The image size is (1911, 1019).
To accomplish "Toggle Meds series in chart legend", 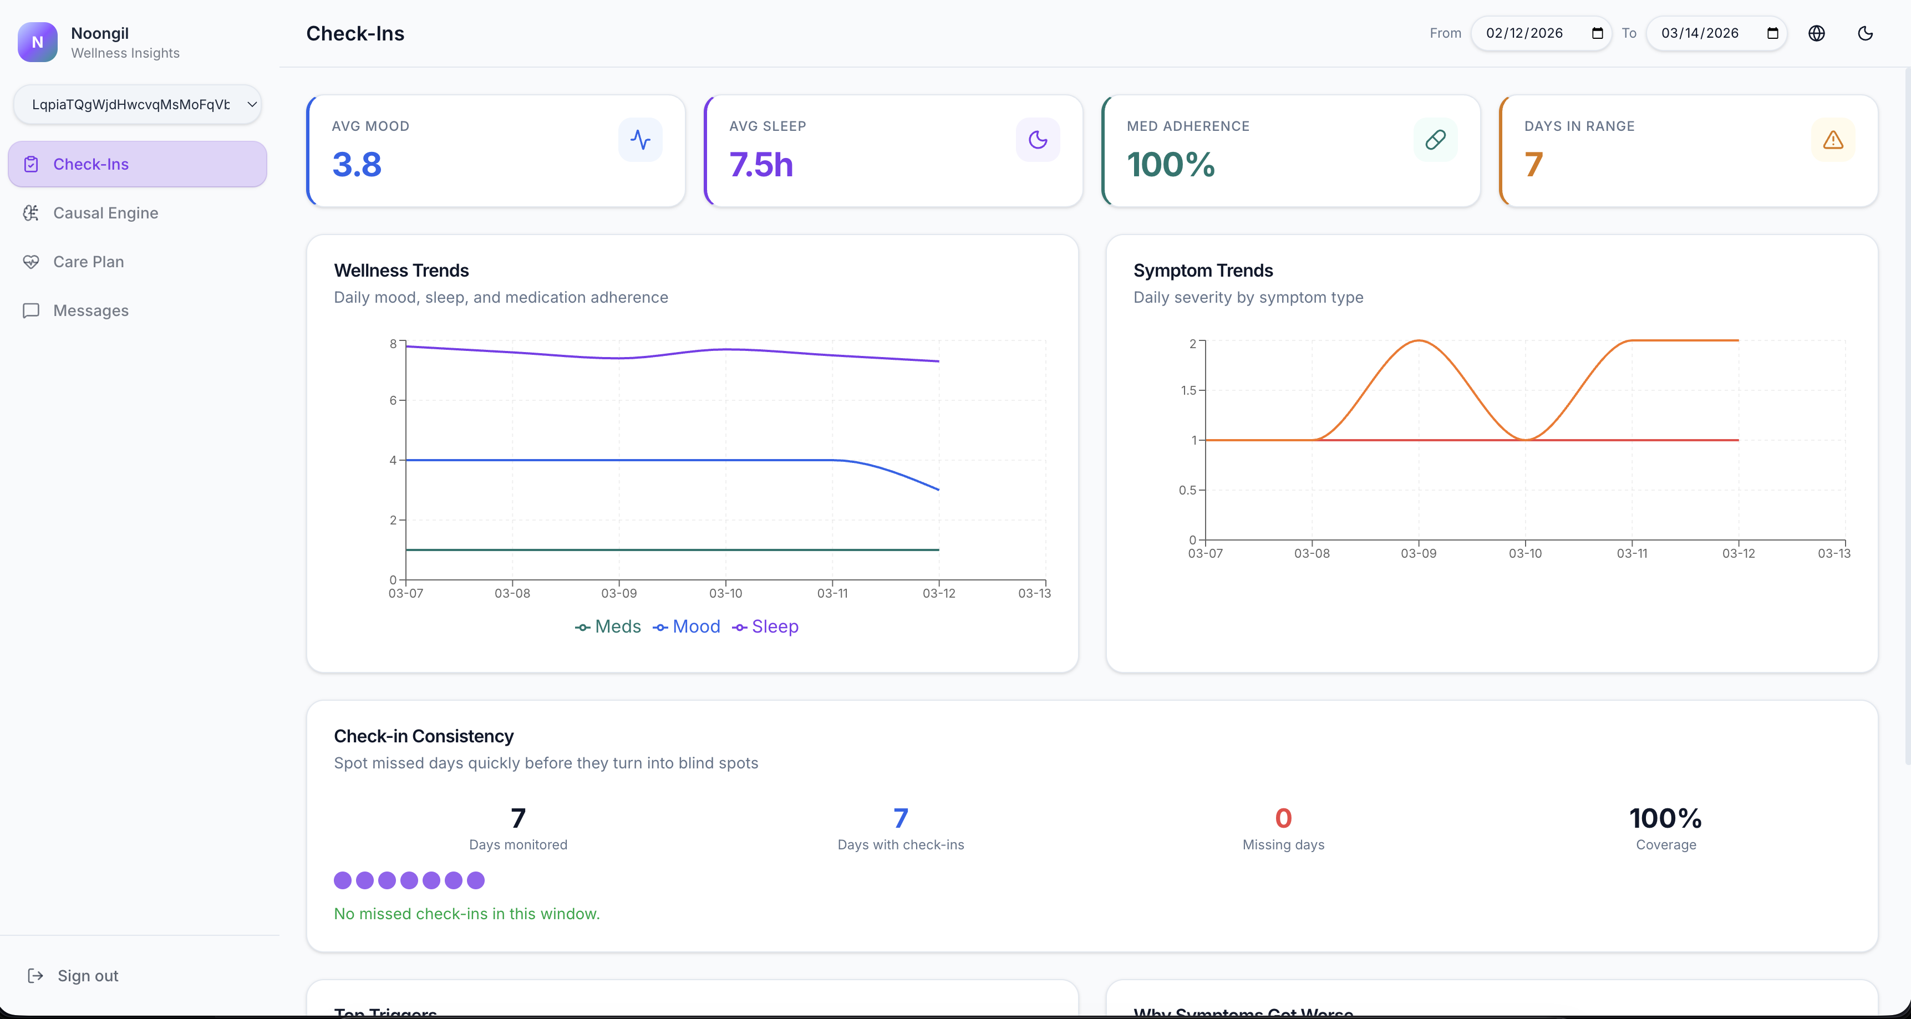I will (x=608, y=626).
